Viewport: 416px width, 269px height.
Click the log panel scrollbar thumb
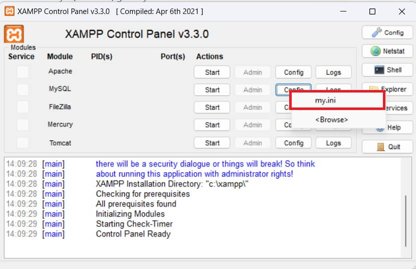[x=405, y=221]
